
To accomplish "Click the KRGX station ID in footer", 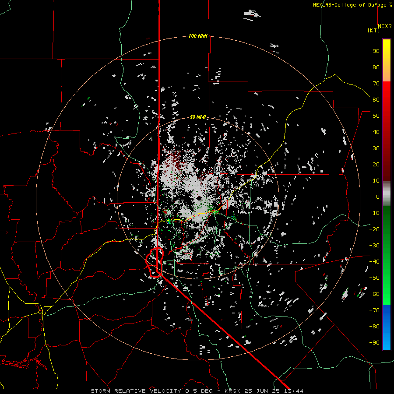I will pyautogui.click(x=232, y=391).
